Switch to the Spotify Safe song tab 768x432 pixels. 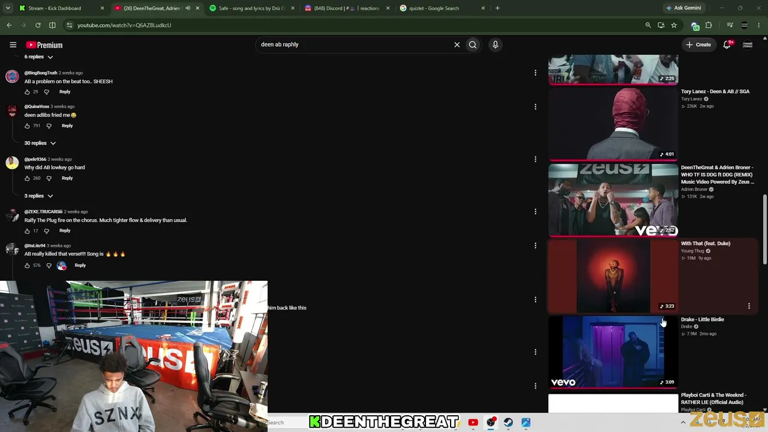tap(252, 8)
